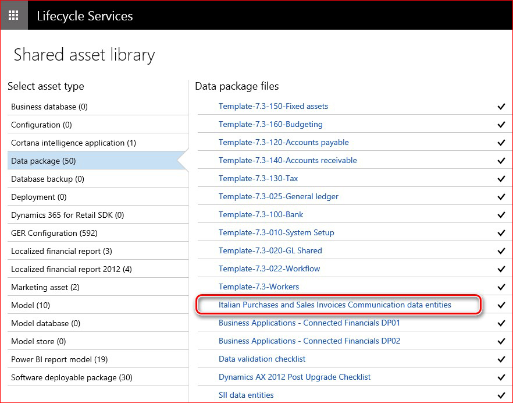
Task: Open Template-7.3-140-Accounts receivable package
Action: point(287,160)
